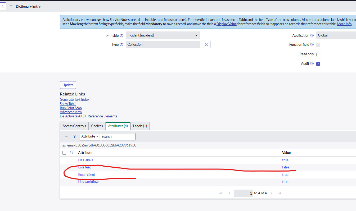The height and width of the screenshot is (211, 356).
Task: Open the Application field showing Global
Action: click(x=336, y=35)
